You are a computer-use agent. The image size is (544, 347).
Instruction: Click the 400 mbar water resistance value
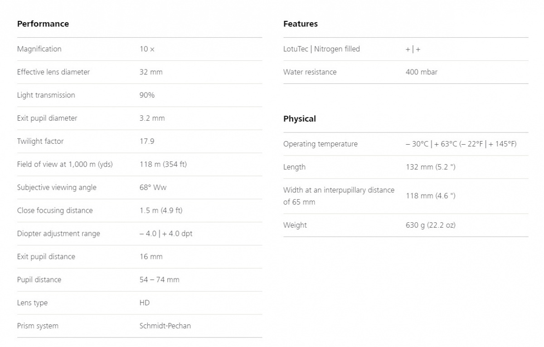coord(422,72)
